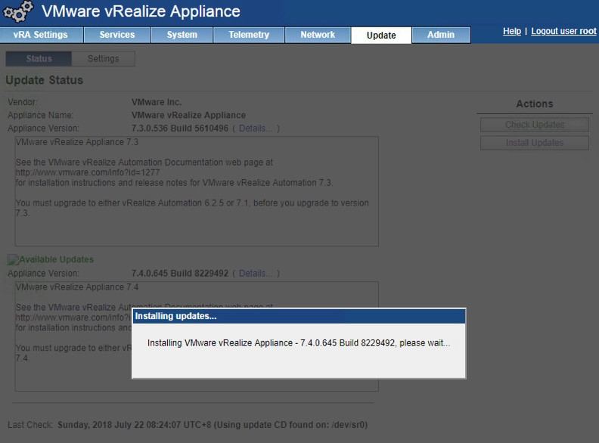Click the VMware gears logo icon
The height and width of the screenshot is (443, 599).
pyautogui.click(x=17, y=11)
